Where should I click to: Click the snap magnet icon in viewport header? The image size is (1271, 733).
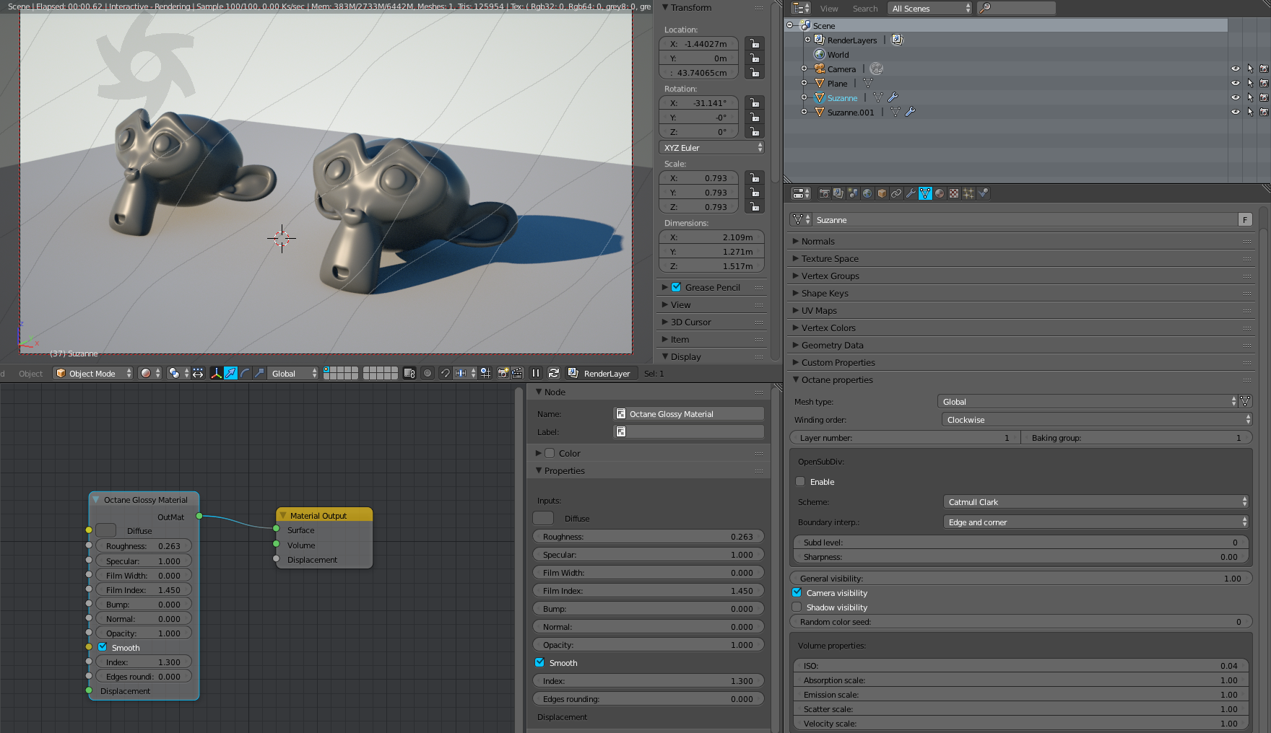point(445,373)
